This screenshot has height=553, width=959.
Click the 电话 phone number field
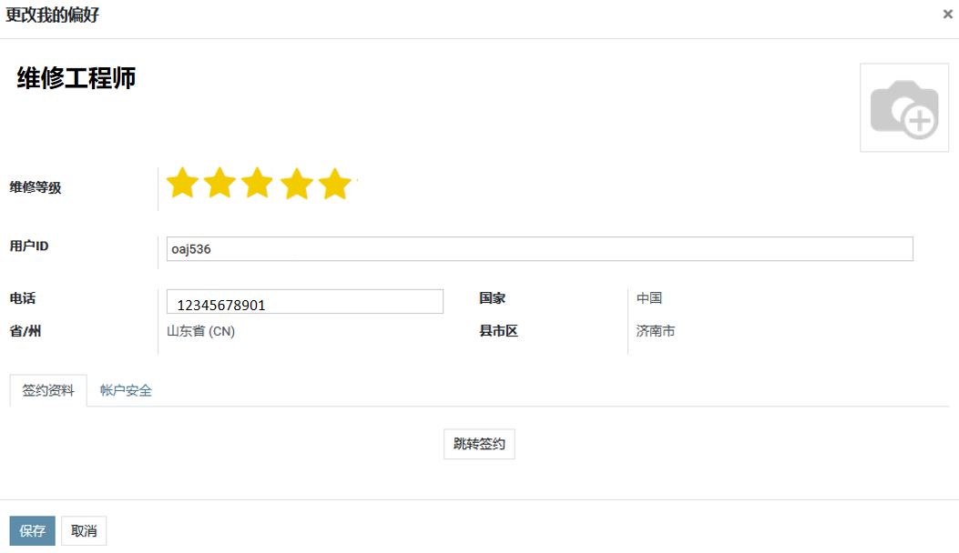(305, 303)
